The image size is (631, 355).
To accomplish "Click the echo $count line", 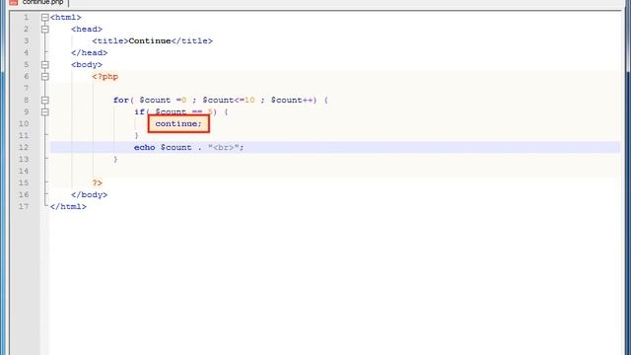I will tap(189, 147).
